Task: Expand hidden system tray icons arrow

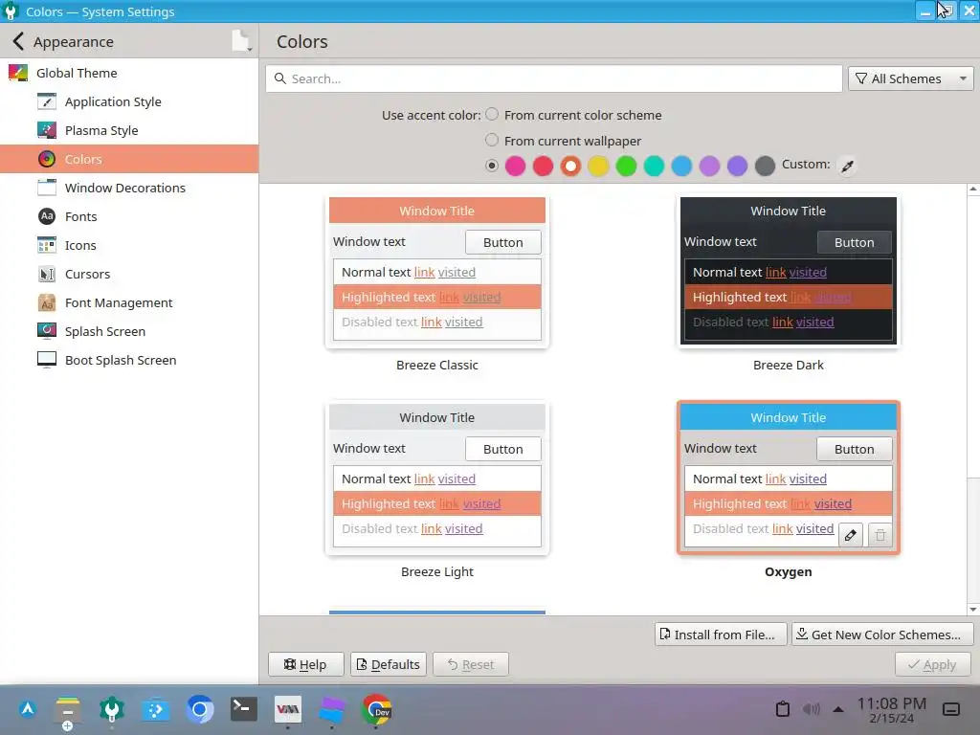Action: tap(838, 709)
